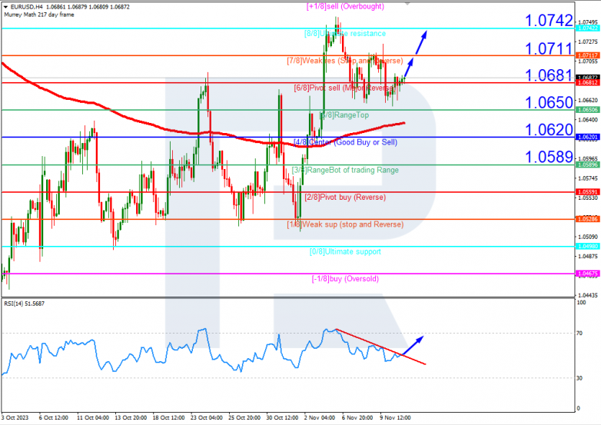Select the 'Murrey Math 217 day frame' label
Screen dimensions: 601x425
tap(39, 15)
